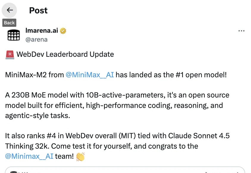Image resolution: width=251 pixels, height=173 pixels.
Task: Open the lmarena.ai profile avatar
Action: (13, 35)
